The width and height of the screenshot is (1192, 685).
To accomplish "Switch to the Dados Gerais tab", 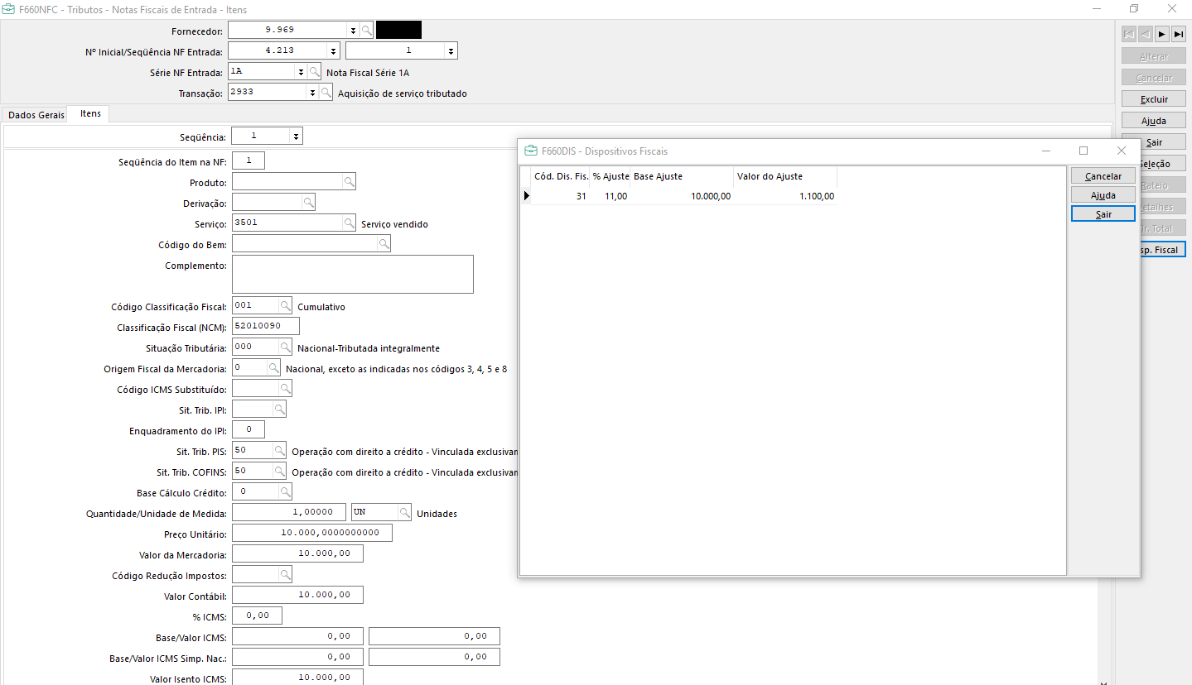I will [x=36, y=115].
